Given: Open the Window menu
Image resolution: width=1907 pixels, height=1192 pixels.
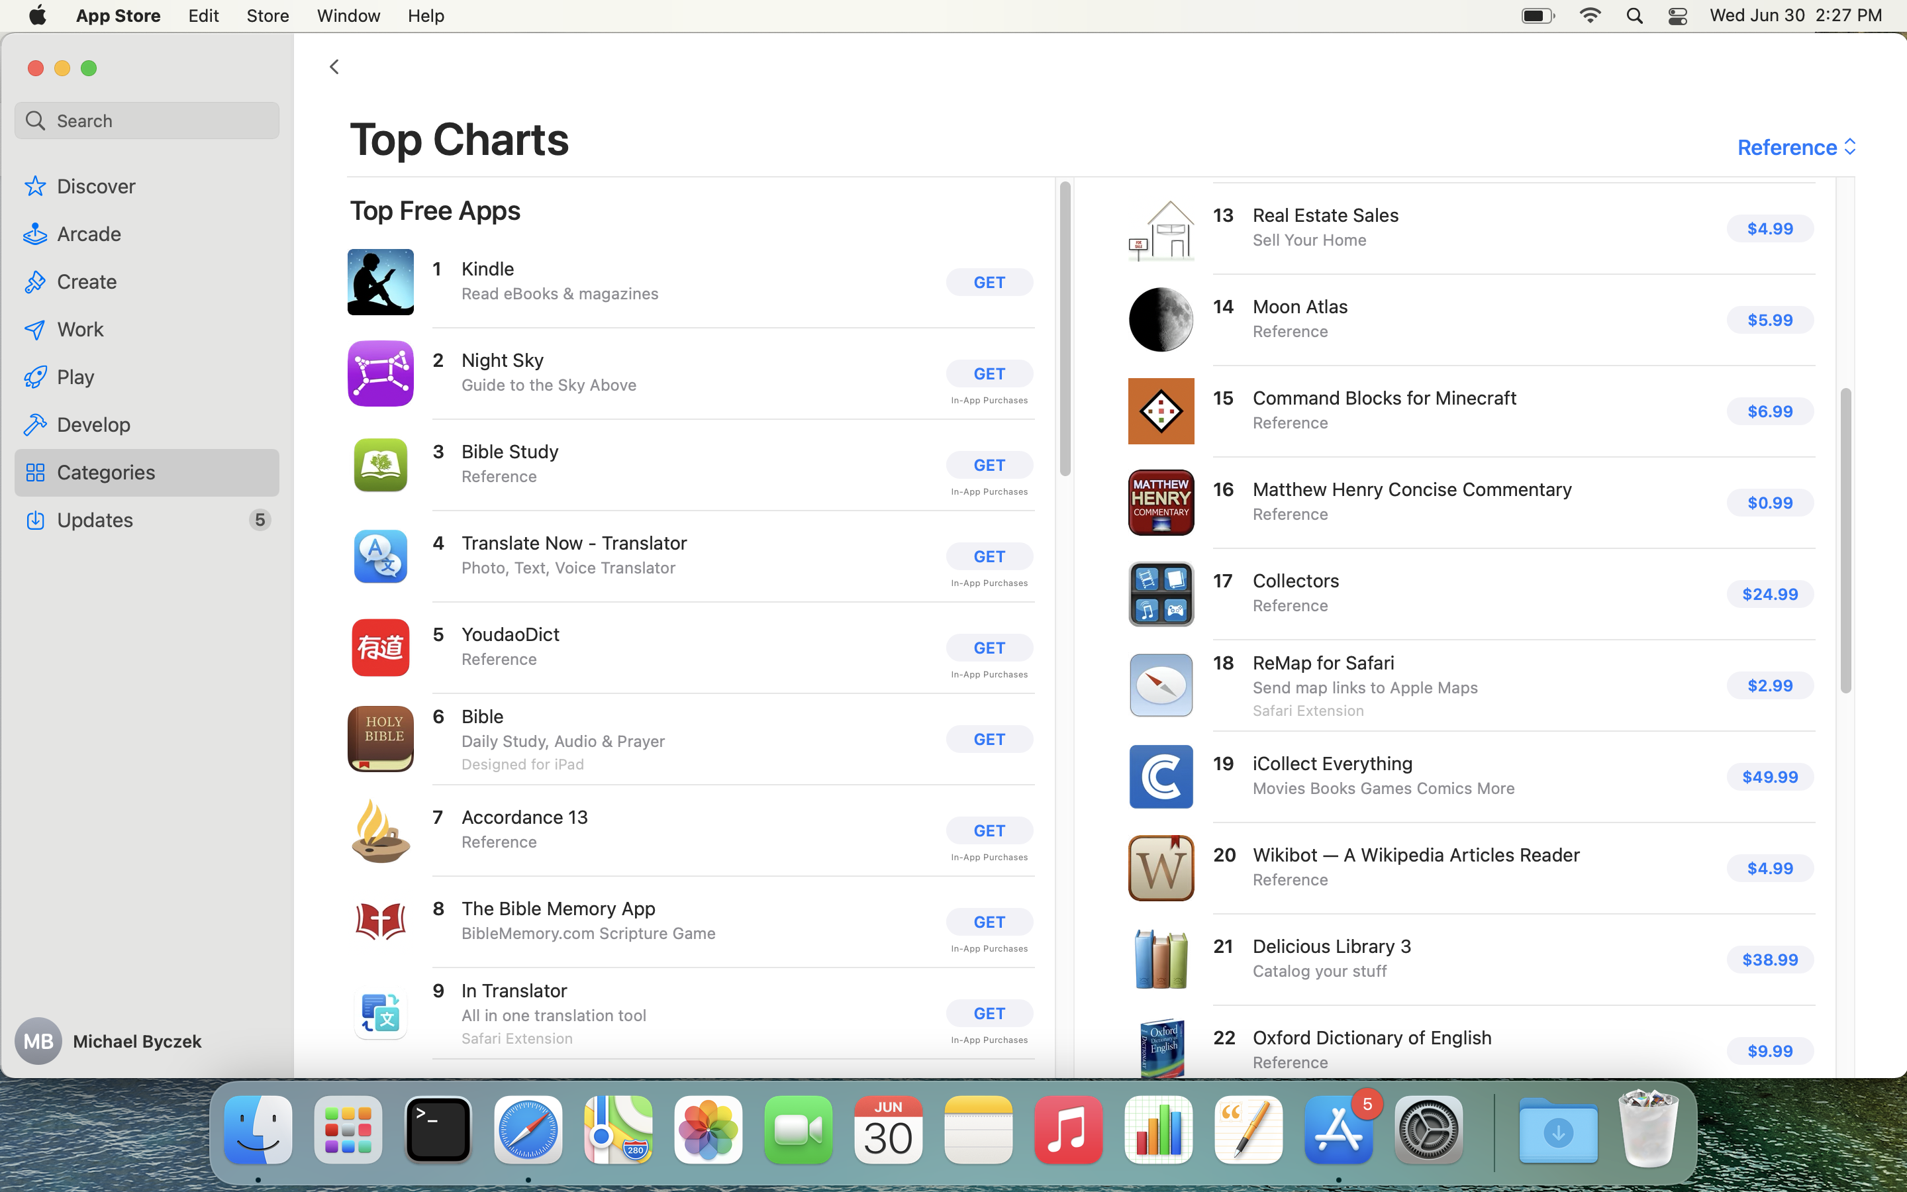Looking at the screenshot, I should (x=348, y=16).
